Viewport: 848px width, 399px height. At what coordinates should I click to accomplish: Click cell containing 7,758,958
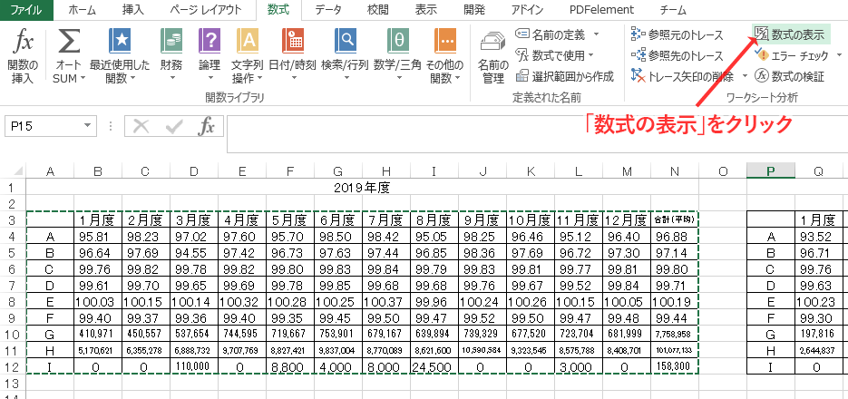tap(675, 335)
